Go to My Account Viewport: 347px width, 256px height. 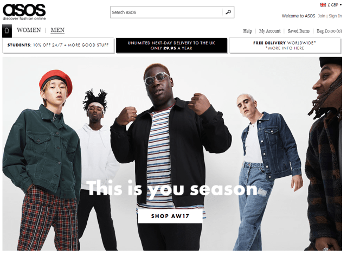coord(270,31)
